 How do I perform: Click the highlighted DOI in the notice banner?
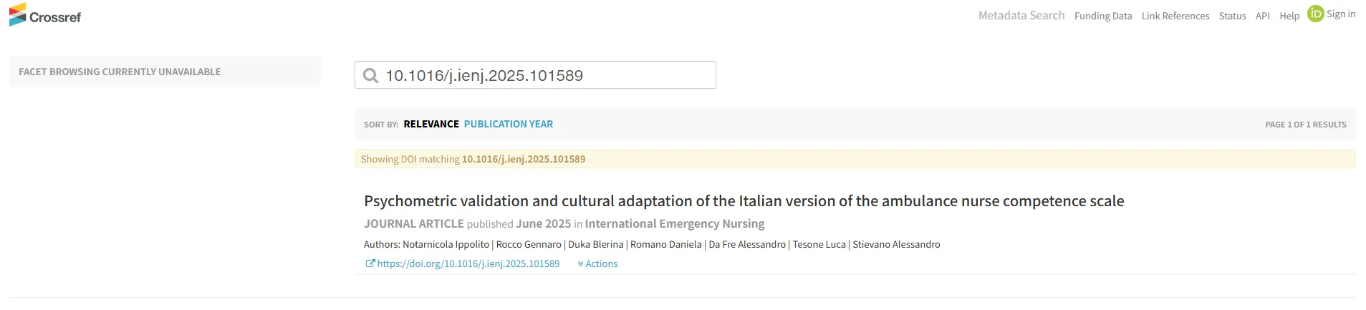pos(523,159)
